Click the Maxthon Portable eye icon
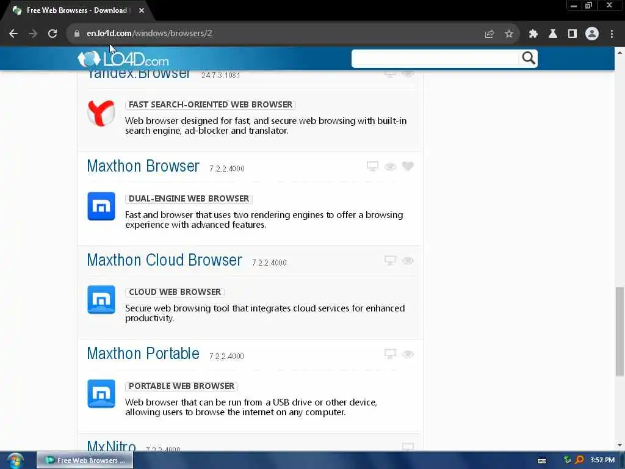Viewport: 625px width, 469px height. 408,355
